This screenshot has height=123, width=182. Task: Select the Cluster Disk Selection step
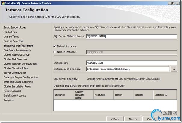15,59
